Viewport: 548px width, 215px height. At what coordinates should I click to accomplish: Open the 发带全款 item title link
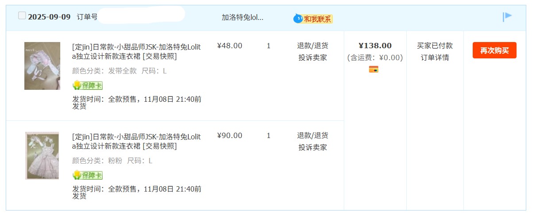pyautogui.click(x=136, y=51)
